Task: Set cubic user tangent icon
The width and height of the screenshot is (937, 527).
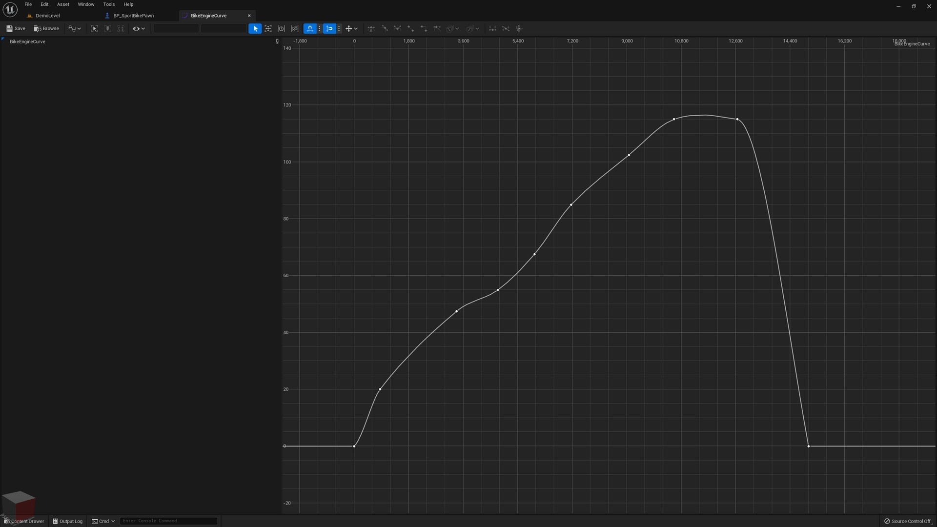Action: tap(385, 29)
